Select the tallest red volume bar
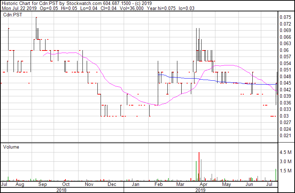 199,166
